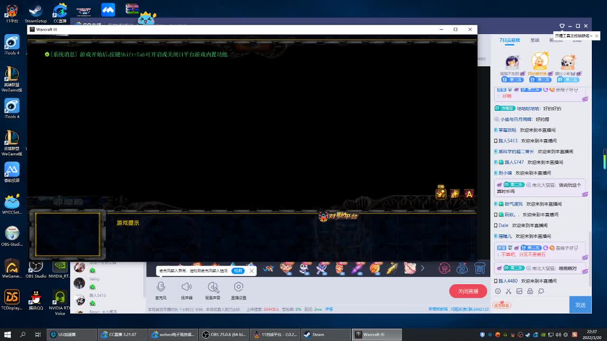
Task: Open live stream settings (直播设置)
Action: 239,287
